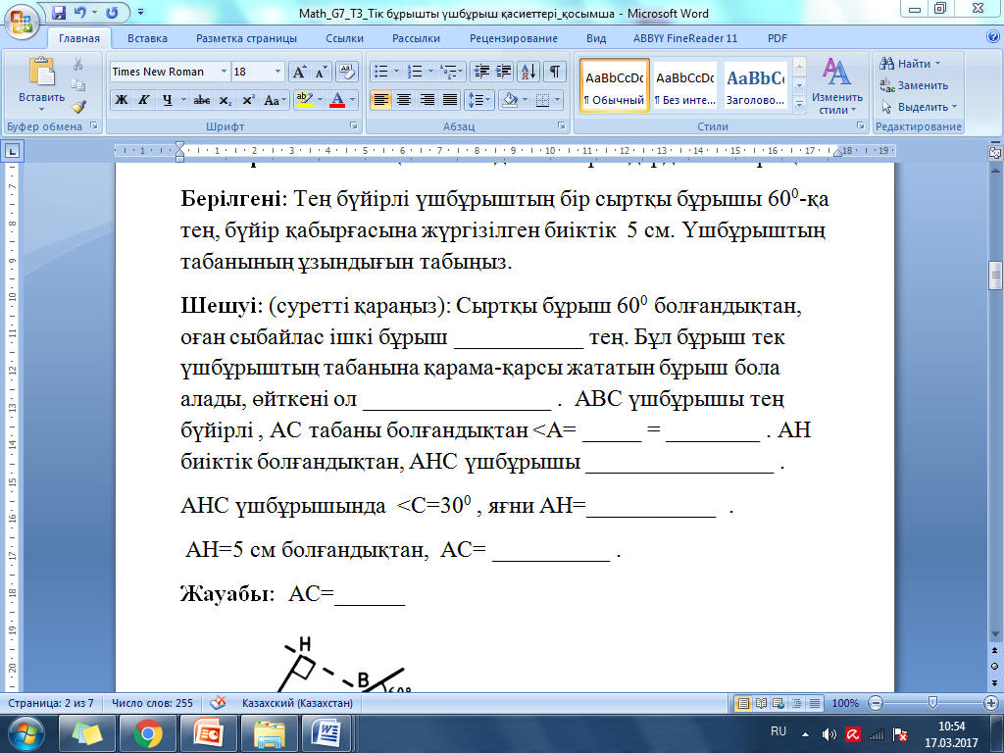This screenshot has width=1004, height=753.
Task: Toggle bold formatting Ж
Action: coord(121,100)
